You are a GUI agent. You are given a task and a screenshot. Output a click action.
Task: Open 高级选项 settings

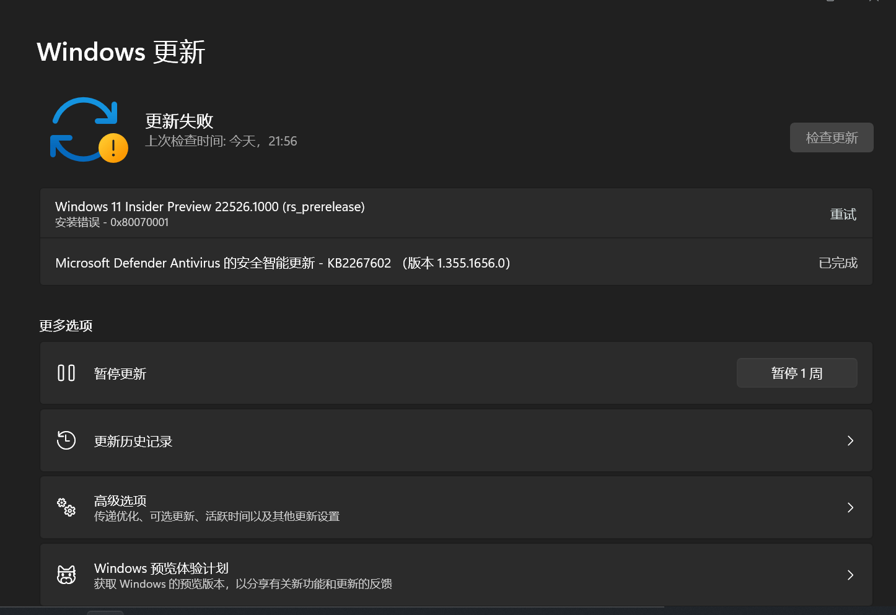(x=456, y=507)
